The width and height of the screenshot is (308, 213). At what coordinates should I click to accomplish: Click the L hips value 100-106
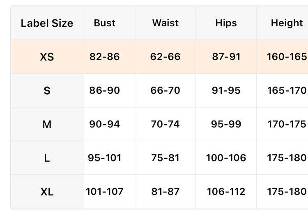(226, 158)
